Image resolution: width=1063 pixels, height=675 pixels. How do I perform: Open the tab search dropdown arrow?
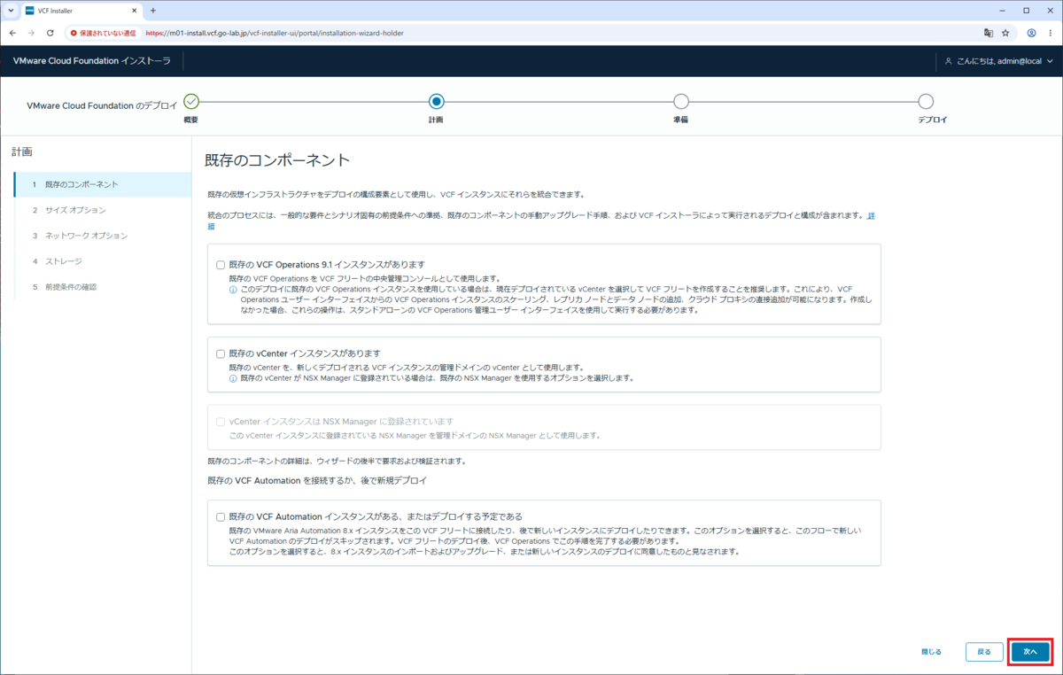click(10, 11)
